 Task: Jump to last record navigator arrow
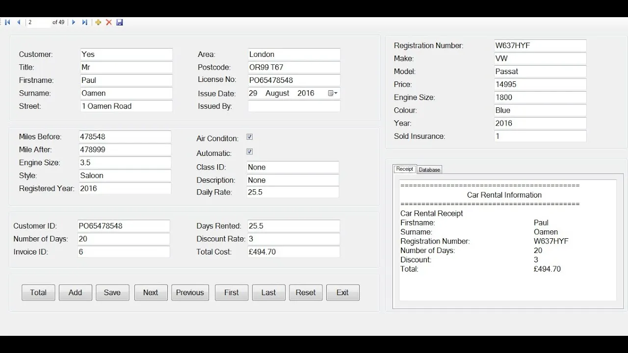click(85, 22)
